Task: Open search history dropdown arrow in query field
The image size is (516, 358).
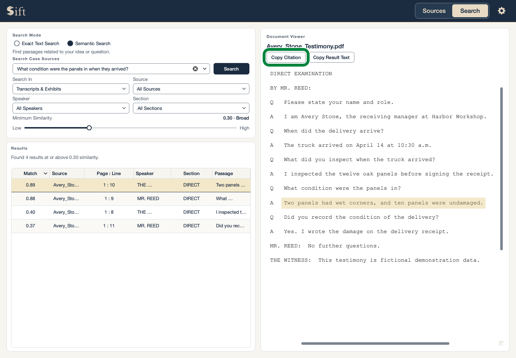Action: 205,69
